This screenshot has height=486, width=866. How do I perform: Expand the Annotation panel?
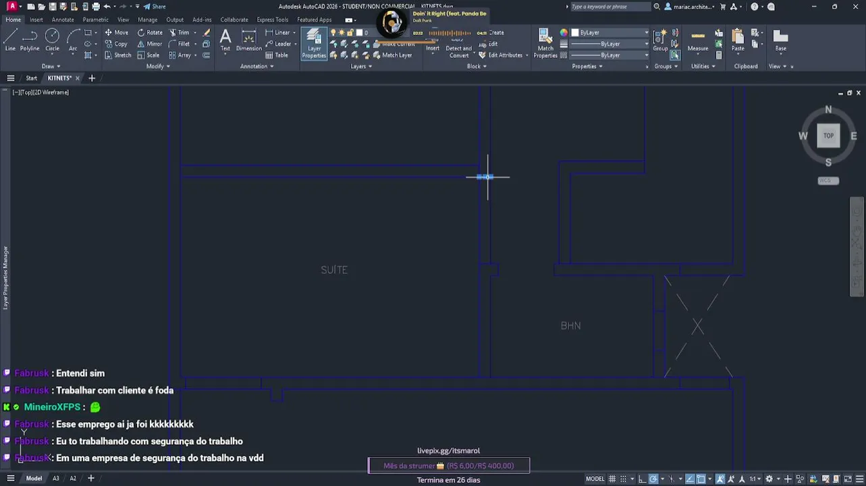(256, 66)
